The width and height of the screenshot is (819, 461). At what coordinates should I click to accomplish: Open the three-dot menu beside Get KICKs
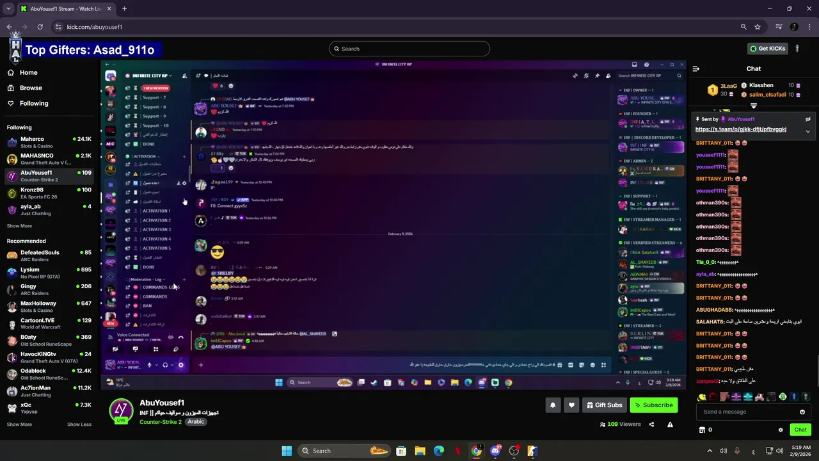pos(797,49)
